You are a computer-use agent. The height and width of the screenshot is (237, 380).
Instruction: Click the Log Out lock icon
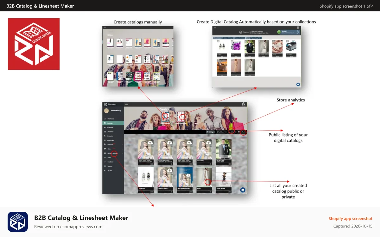[104, 171]
